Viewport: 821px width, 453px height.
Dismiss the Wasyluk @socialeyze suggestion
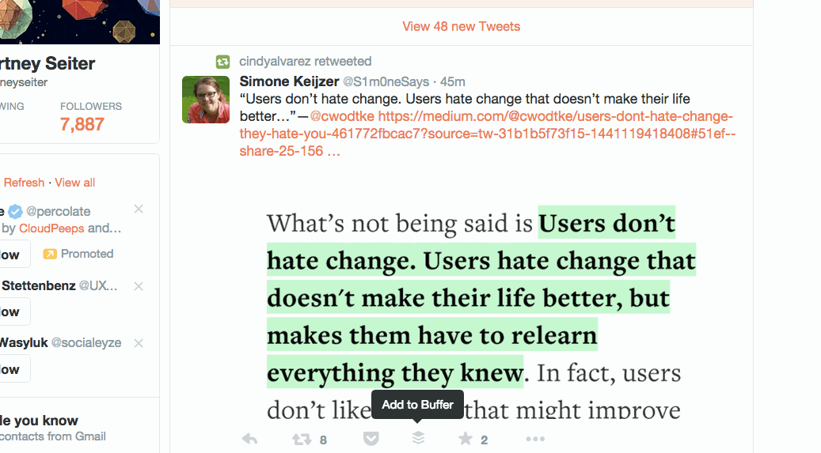(139, 343)
